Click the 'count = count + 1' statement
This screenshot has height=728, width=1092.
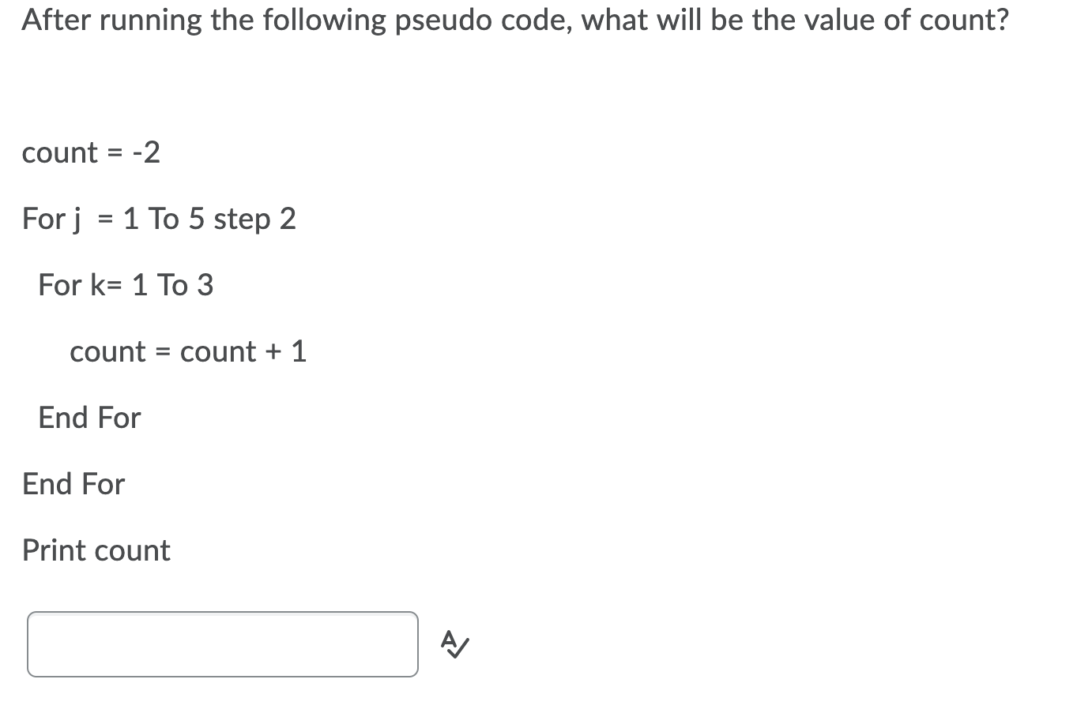click(x=188, y=351)
